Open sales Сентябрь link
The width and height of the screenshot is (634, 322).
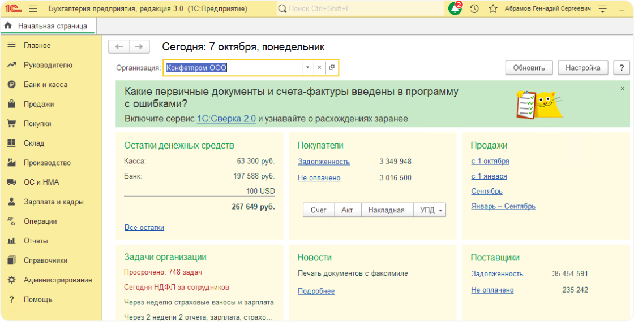(487, 192)
